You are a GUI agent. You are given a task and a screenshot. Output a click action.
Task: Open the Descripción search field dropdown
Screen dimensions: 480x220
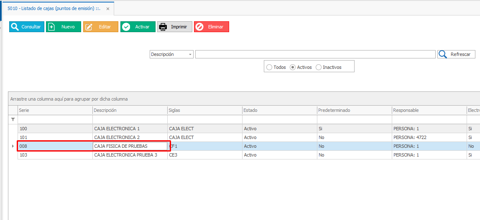[x=190, y=54]
